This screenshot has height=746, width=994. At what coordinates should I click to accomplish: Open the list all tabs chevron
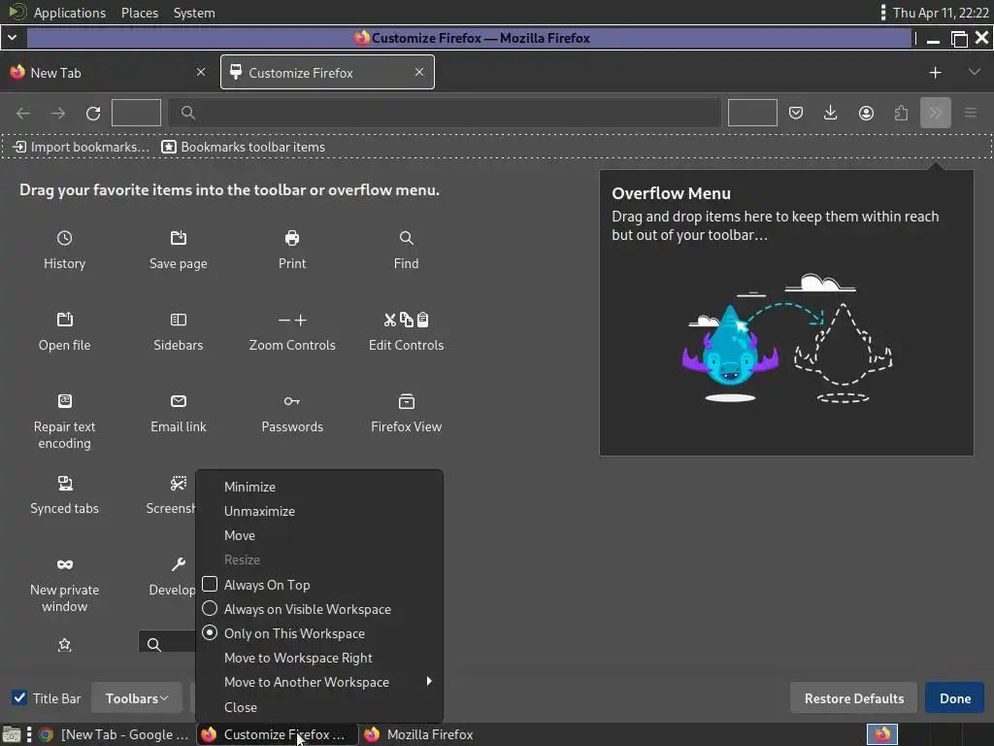[975, 72]
